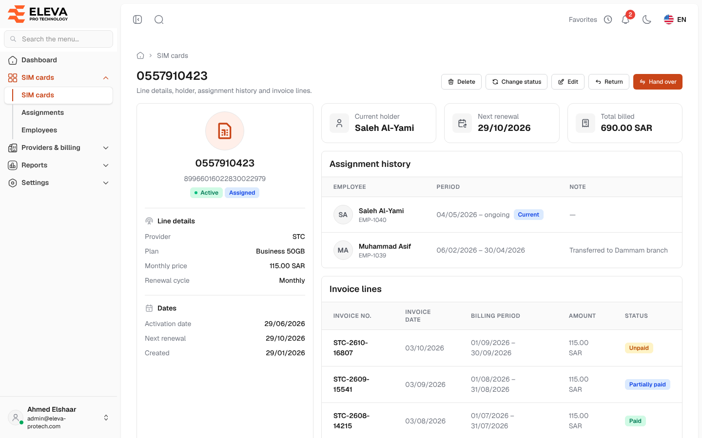Click the Return button
Screen dimensions: 702x438
tap(609, 82)
